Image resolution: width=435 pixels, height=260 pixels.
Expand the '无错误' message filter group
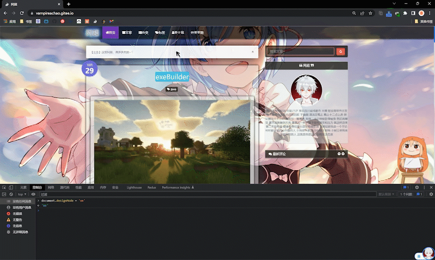[18, 214]
